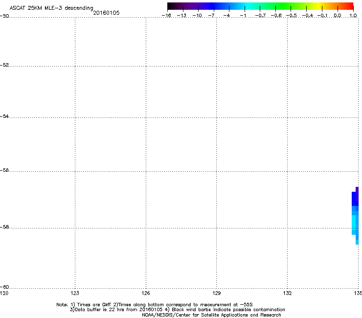Select the "measurement at -55S" note text
Image resolution: width=362 pixels, height=318 pixels.
[226, 305]
